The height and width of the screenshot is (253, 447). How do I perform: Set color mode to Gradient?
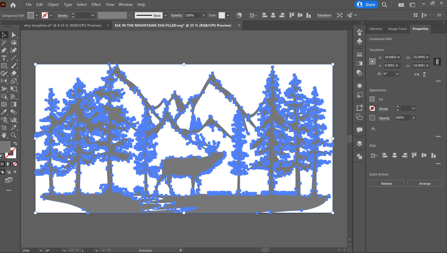click(x=9, y=164)
